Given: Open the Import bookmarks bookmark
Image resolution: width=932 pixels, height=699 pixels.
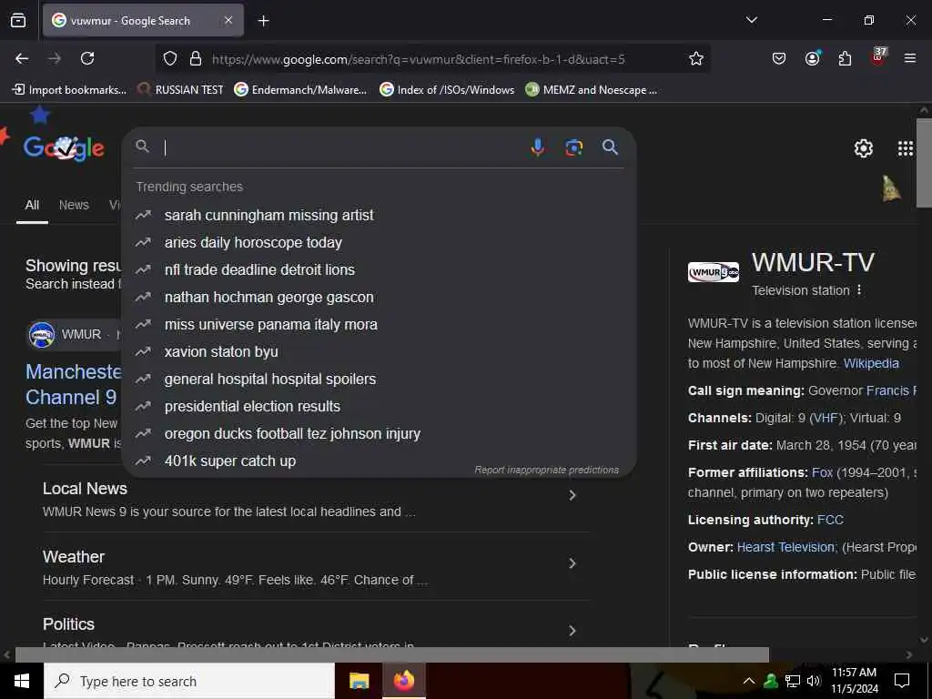Looking at the screenshot, I should (x=69, y=90).
